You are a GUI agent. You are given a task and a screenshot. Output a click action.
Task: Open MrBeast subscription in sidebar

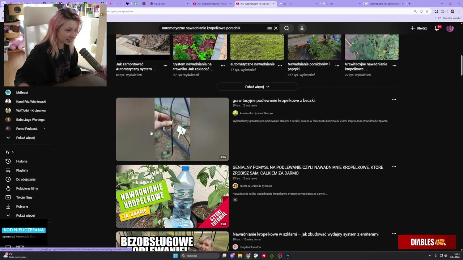(x=22, y=92)
